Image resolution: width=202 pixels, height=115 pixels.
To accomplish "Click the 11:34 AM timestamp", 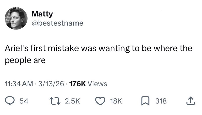I will 18,84.
